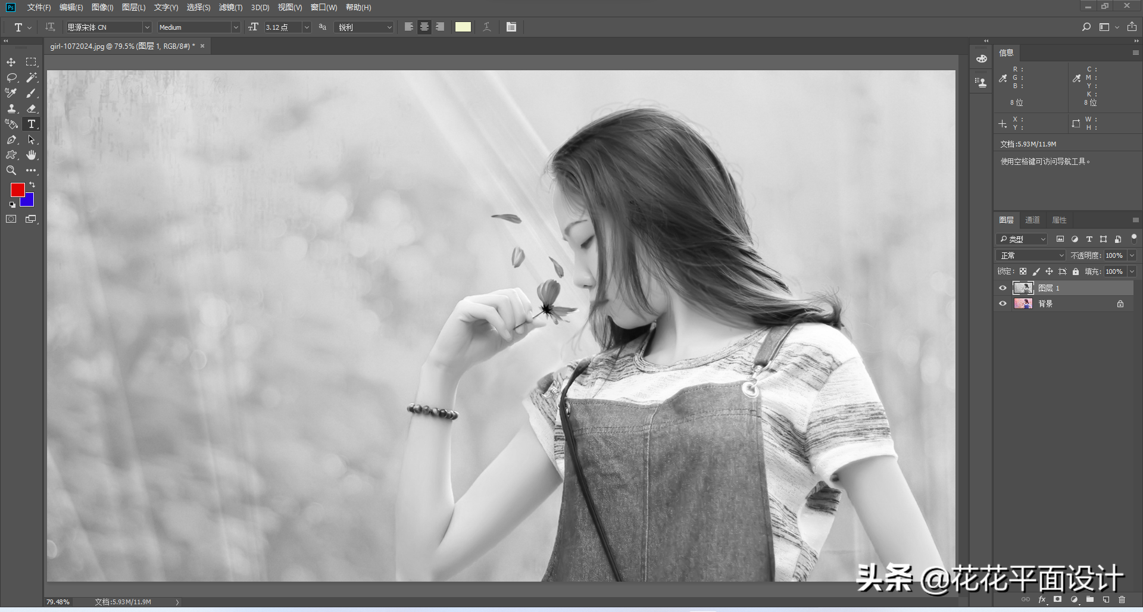Image resolution: width=1143 pixels, height=612 pixels.
Task: Toggle Quick Mask mode
Action: pyautogui.click(x=11, y=219)
